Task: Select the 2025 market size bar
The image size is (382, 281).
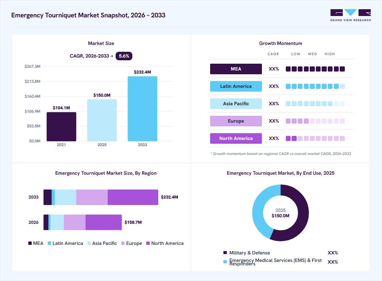Action: 102,120
